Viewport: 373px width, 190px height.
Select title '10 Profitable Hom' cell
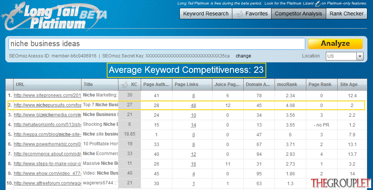(x=100, y=143)
